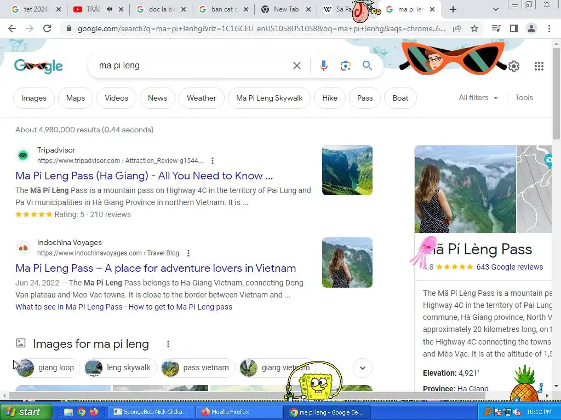Switch to the New Tab tab
Screen dimensions: 561x420
click(x=285, y=9)
